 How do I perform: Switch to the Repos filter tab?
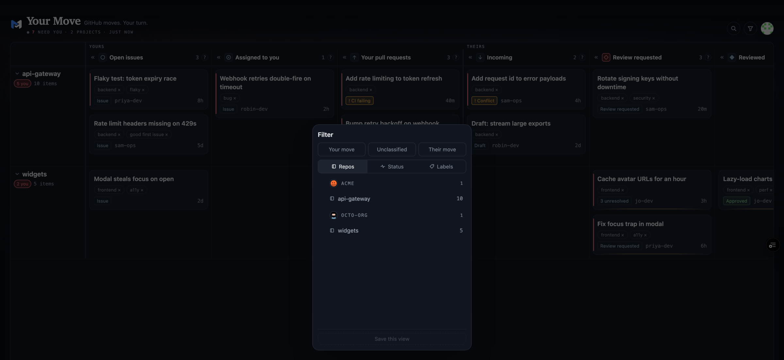click(343, 167)
